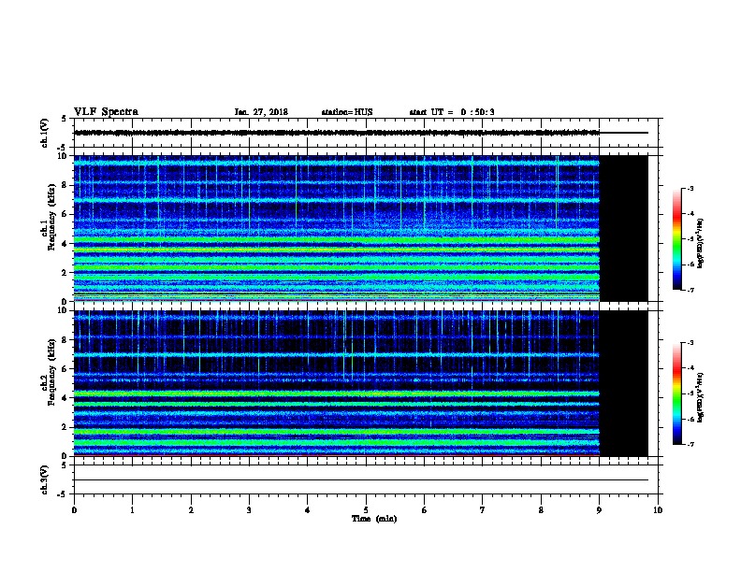Click the "10" kHz tick of ch.2 spectrogram
Viewport: 741px width, 572px height.
pos(63,310)
